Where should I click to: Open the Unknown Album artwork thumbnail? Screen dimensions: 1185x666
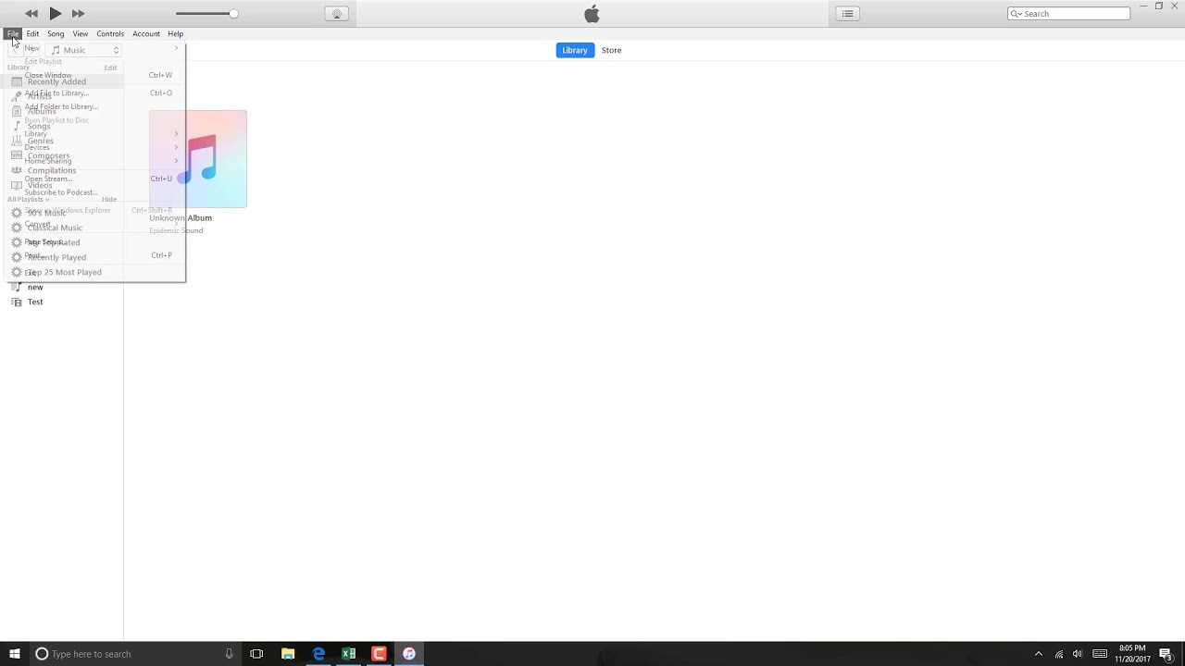[x=198, y=159]
